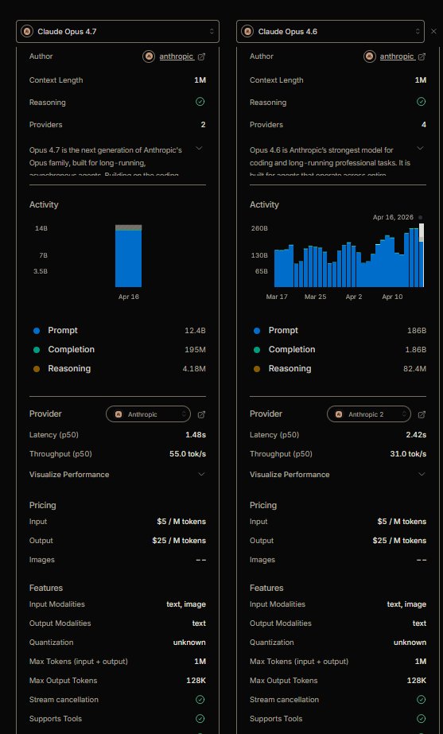
Task: Click external link icon beside Opus 4.6 author
Action: [x=422, y=56]
